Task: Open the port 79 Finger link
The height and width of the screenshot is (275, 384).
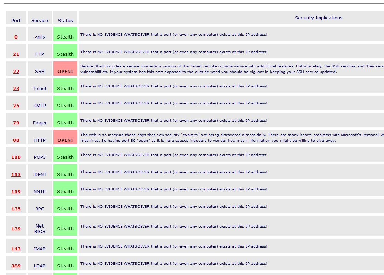Action: coord(16,123)
